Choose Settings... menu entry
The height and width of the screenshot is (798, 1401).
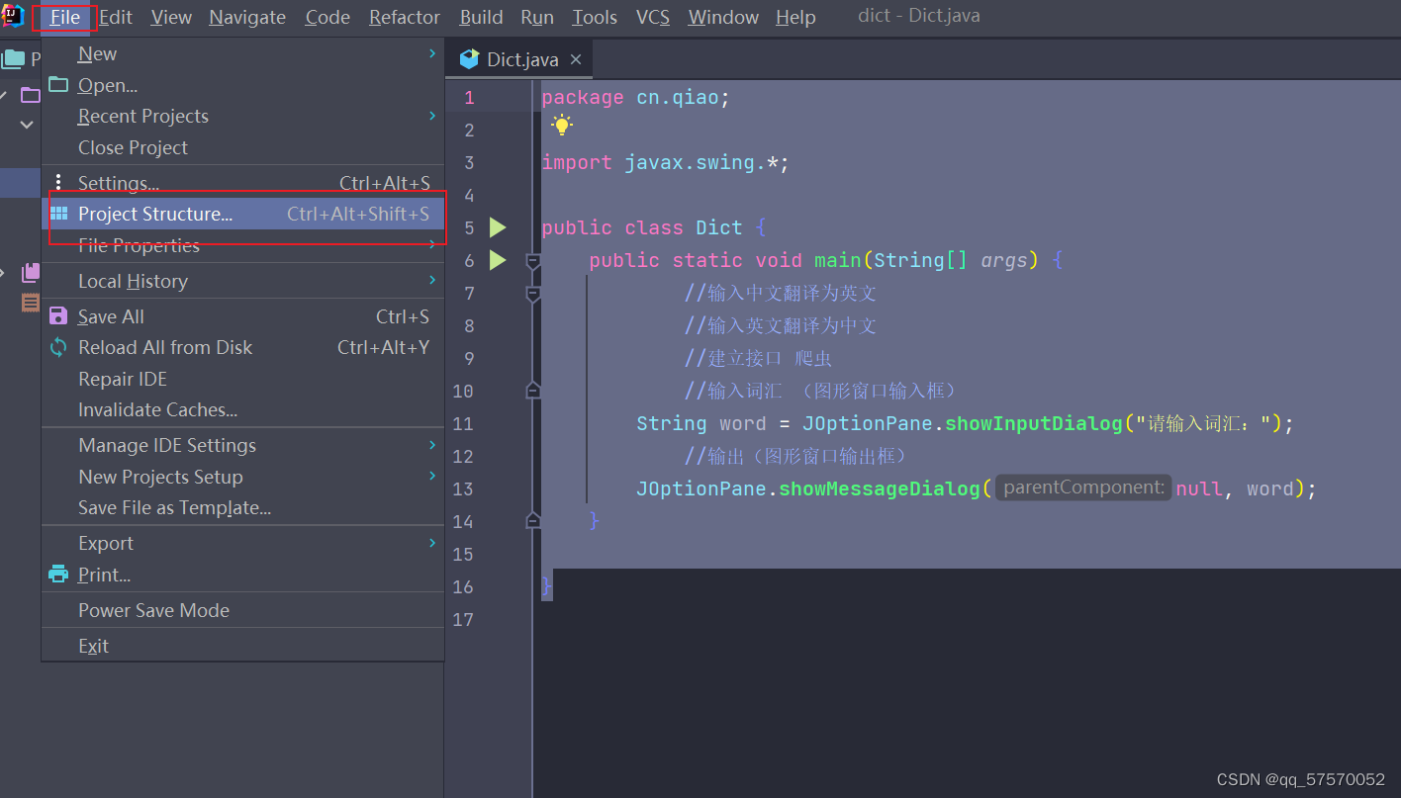[x=242, y=183]
